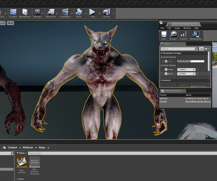217x181 pixels.
Task: Collapse the Vector Parame group
Action: 161,57
